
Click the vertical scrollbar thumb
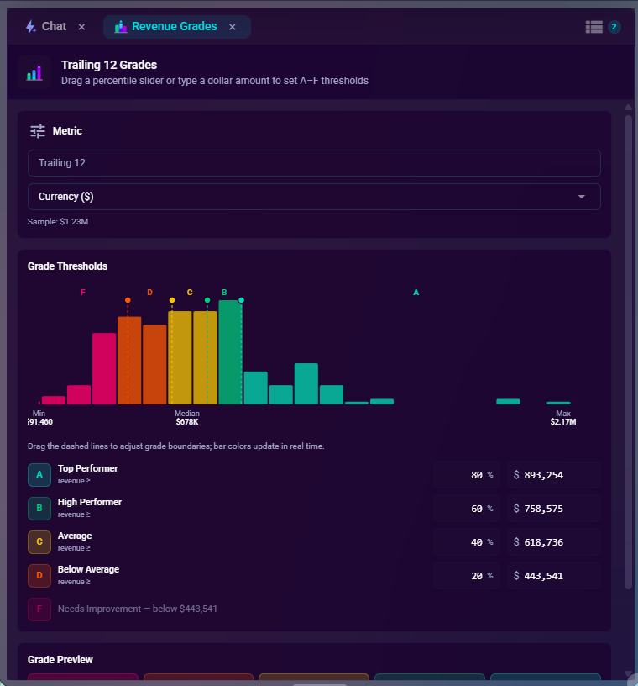pyautogui.click(x=628, y=352)
